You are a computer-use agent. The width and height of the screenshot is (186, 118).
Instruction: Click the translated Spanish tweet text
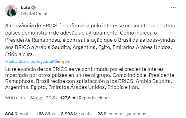point(90,78)
